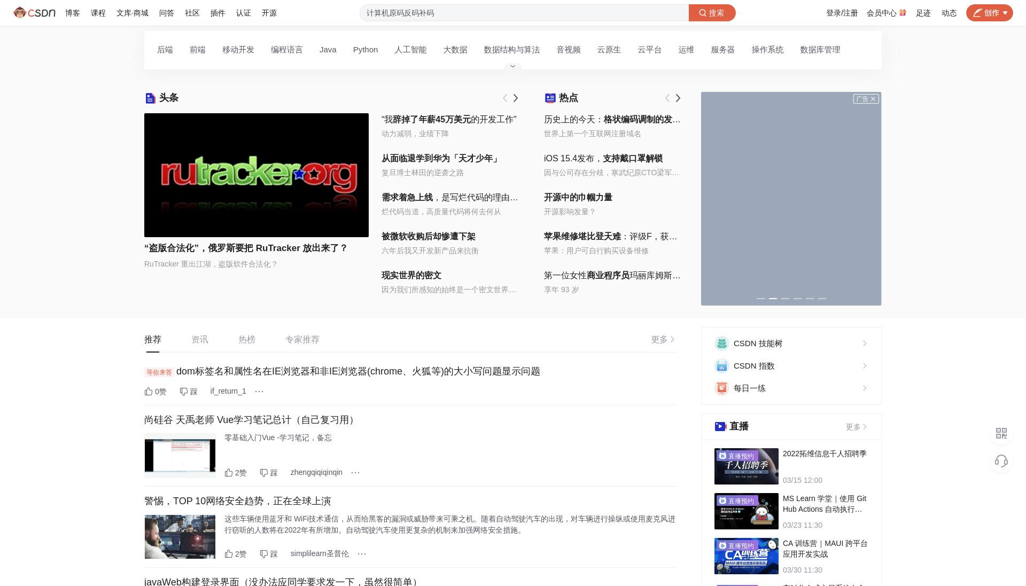The height and width of the screenshot is (586, 1026).
Task: Open the 开源 menu item
Action: pos(269,13)
